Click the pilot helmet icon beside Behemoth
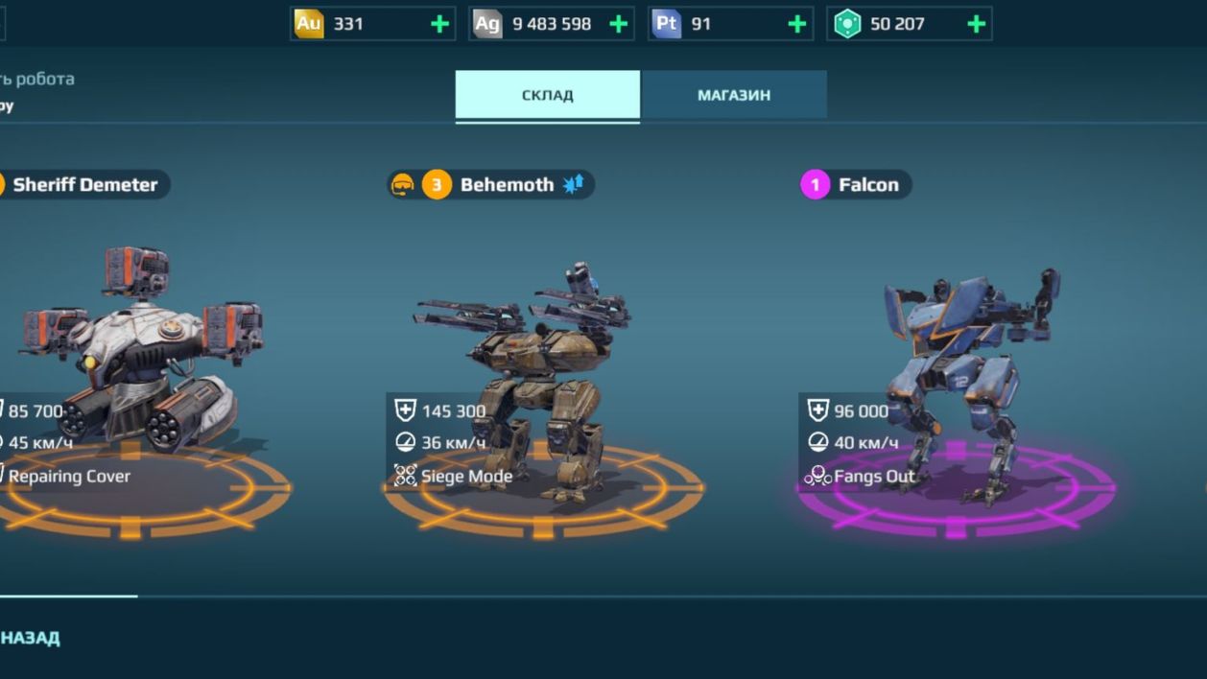 click(403, 184)
